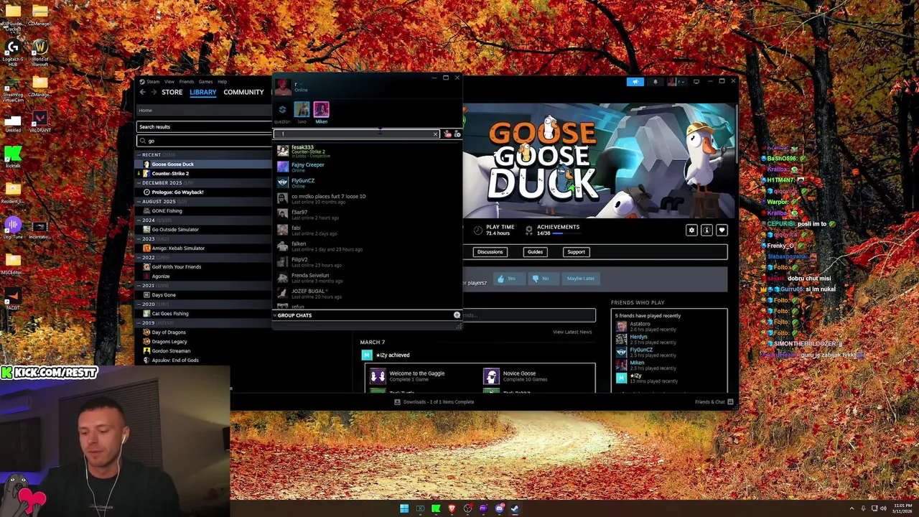Expand the GROUP CHATS section
This screenshot has width=919, height=517.
[294, 315]
